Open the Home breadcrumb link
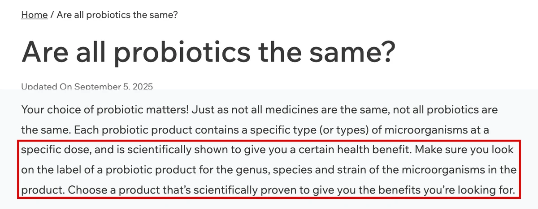Screen dimensions: 538x209 point(35,15)
